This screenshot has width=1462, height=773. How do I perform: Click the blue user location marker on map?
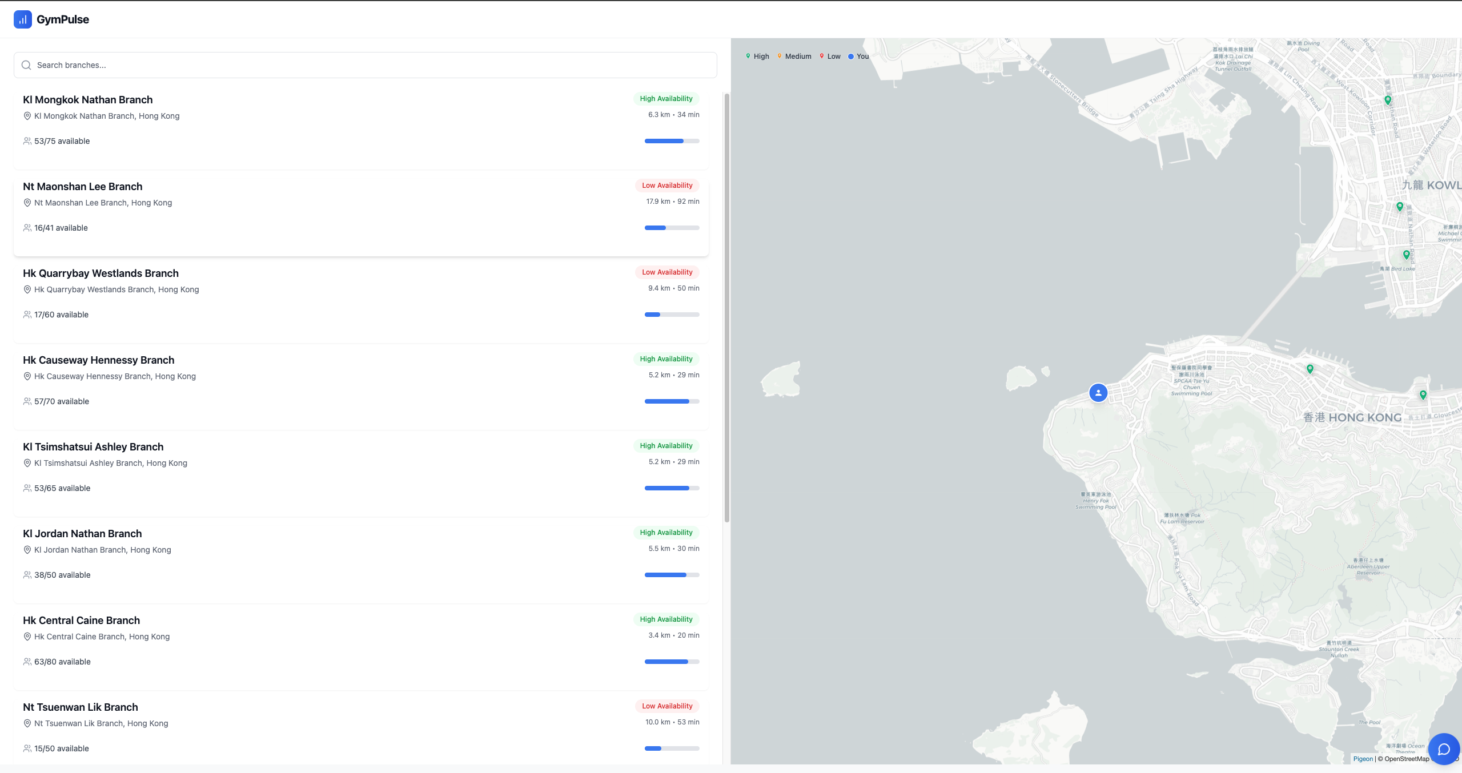coord(1098,393)
